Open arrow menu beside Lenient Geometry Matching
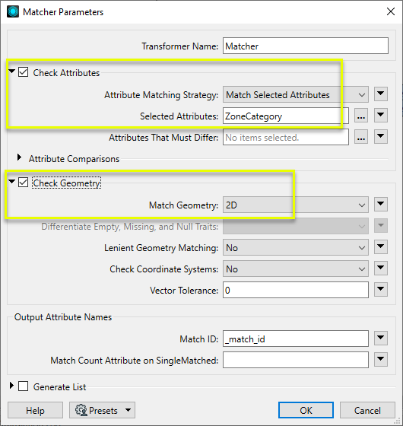This screenshot has height=426, width=403. pyautogui.click(x=381, y=247)
